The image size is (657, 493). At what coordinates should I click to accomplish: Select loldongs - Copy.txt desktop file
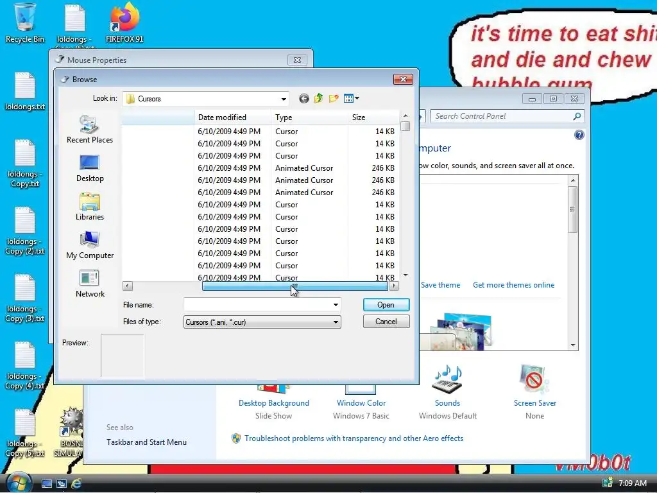click(x=25, y=164)
